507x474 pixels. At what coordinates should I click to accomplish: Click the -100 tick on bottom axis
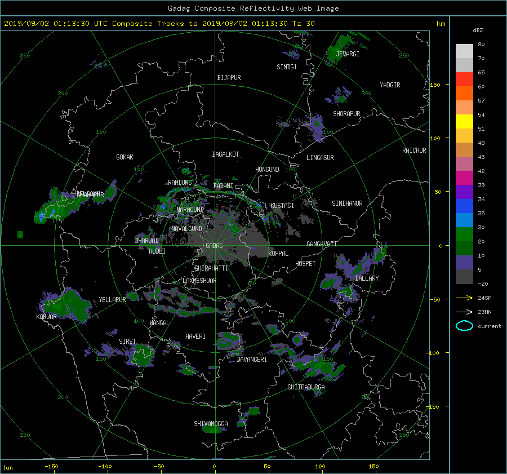pyautogui.click(x=104, y=466)
